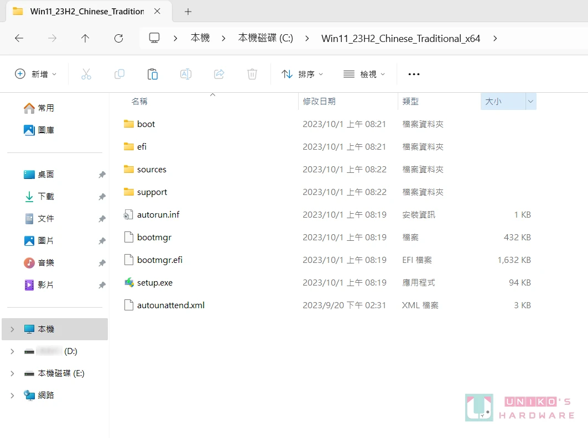
Task: Unpin 音樂 using its pin icon
Action: (102, 263)
